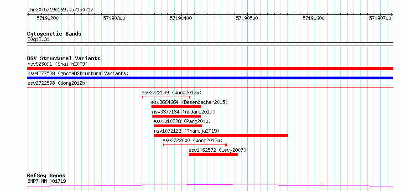Select the blue nsv4277538 variant bar

pos(210,78)
